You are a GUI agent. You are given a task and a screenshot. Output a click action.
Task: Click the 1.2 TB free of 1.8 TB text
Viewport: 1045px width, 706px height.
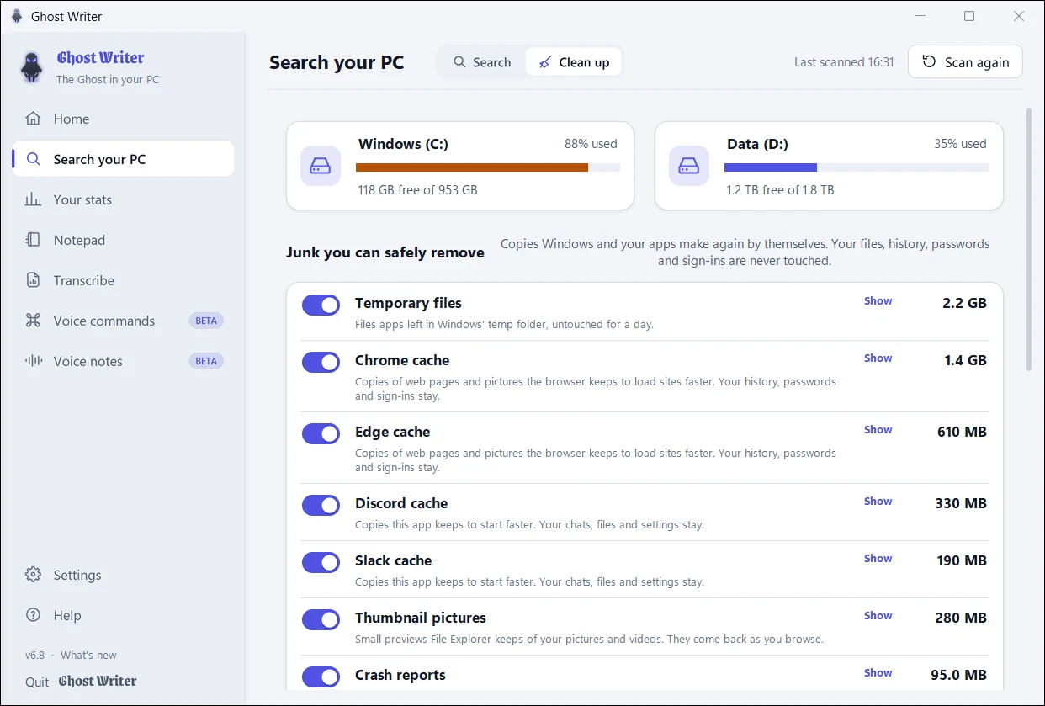(781, 190)
